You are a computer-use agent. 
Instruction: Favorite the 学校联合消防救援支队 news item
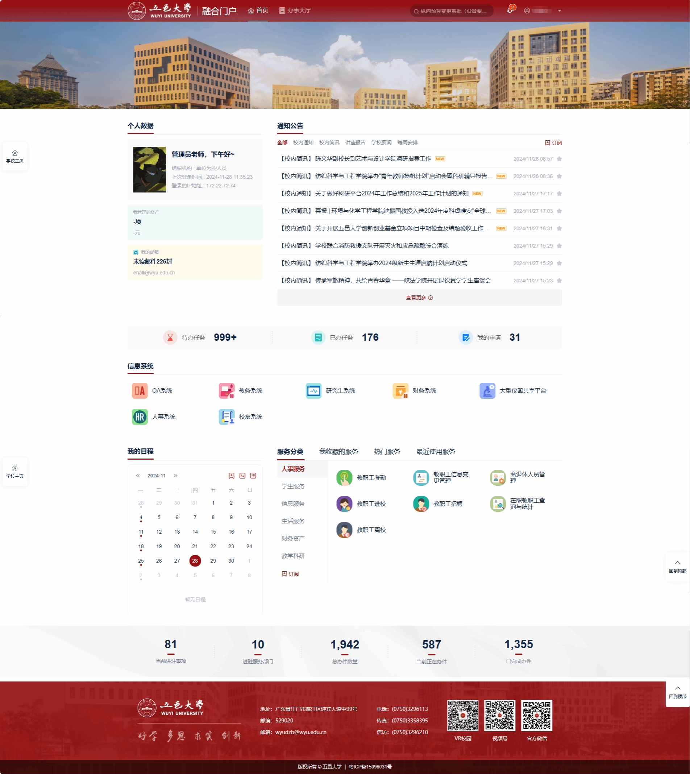(x=559, y=246)
